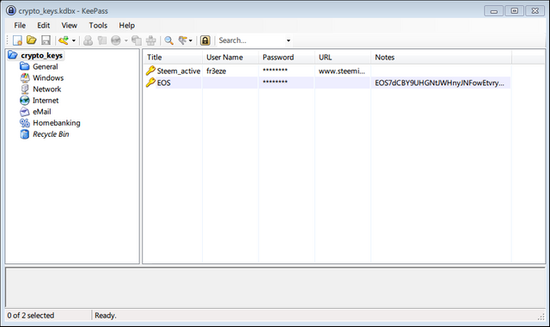Click the Recycle Bin group icon
Screen dimensions: 550x327
25,134
